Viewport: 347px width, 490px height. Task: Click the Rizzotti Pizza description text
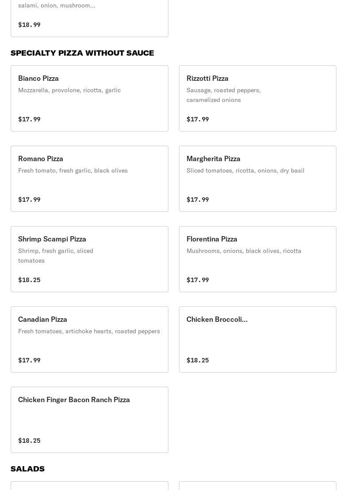[x=223, y=95]
